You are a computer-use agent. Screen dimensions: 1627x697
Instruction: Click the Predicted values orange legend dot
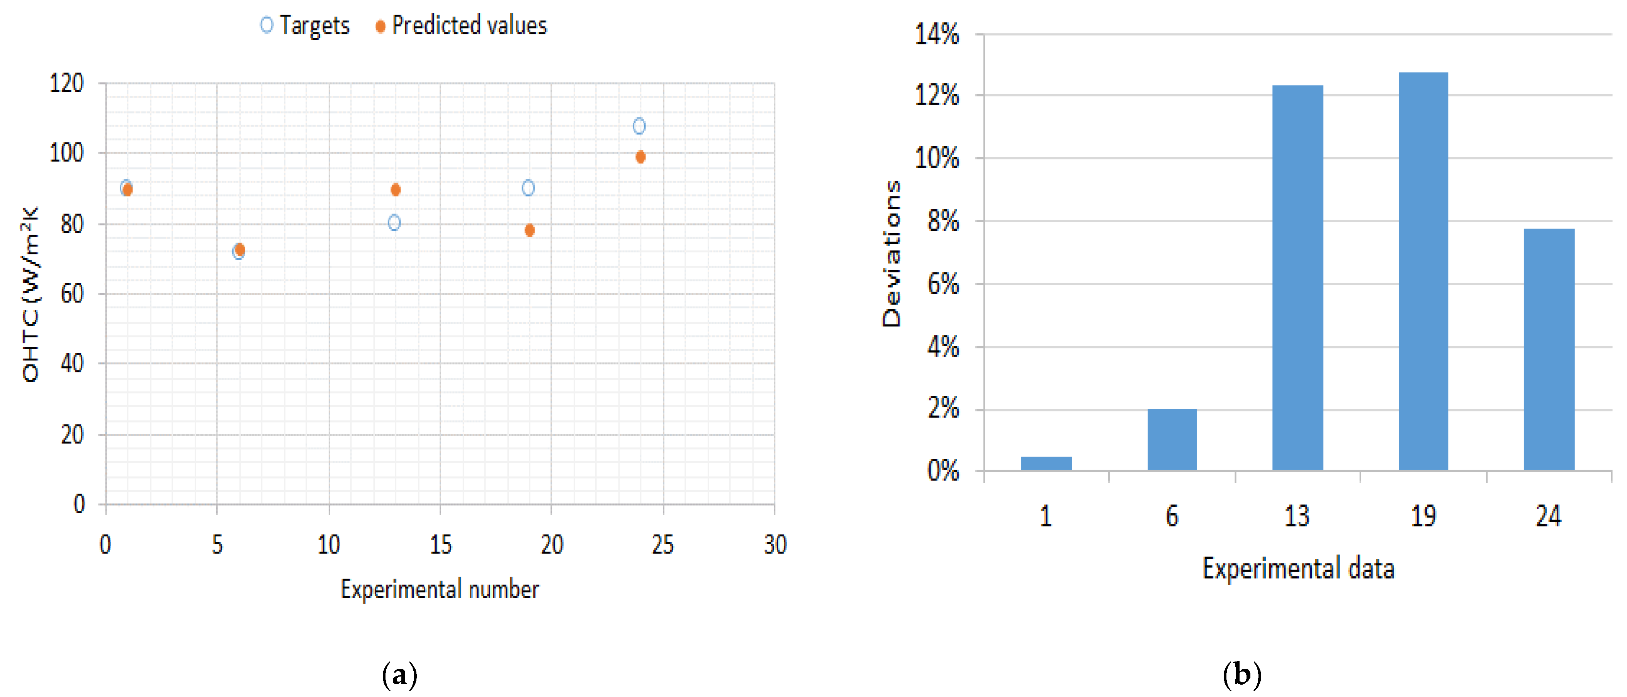pyautogui.click(x=380, y=26)
